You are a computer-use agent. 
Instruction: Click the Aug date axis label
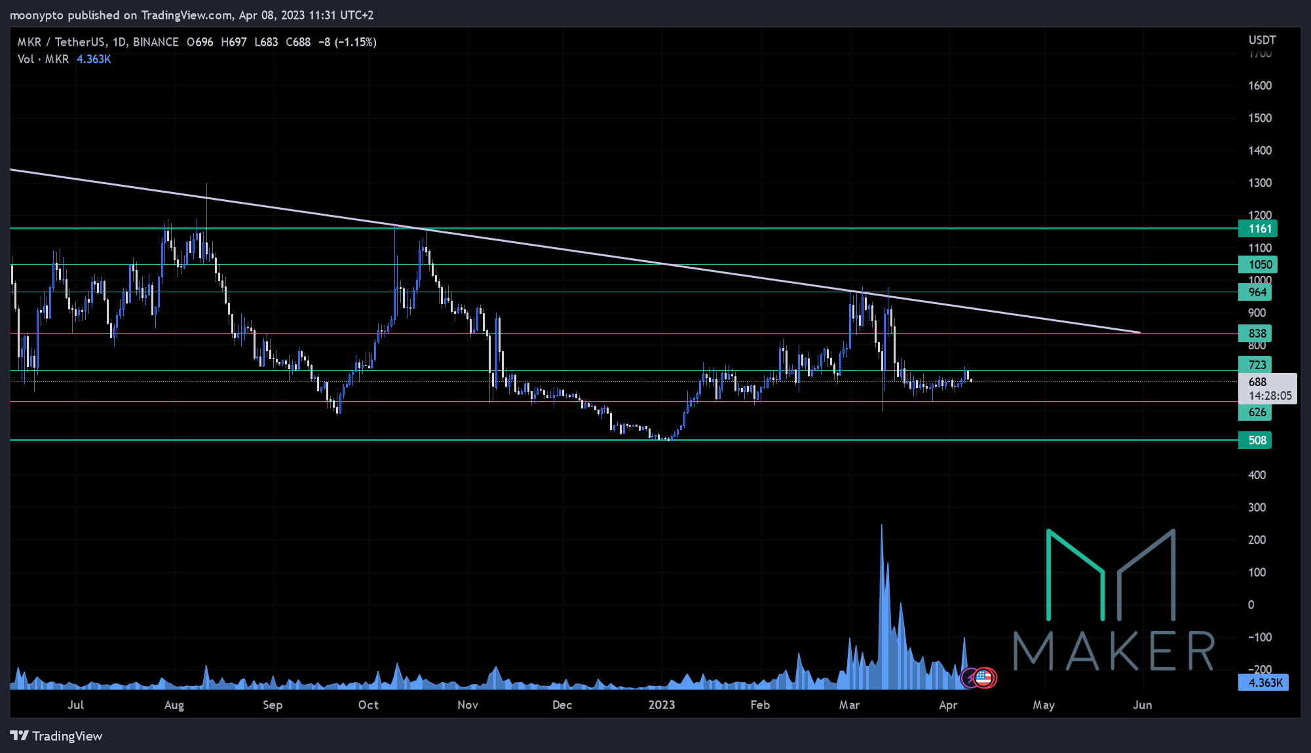174,705
